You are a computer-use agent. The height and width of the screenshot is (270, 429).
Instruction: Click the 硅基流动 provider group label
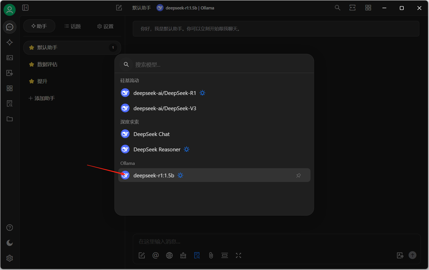click(130, 80)
